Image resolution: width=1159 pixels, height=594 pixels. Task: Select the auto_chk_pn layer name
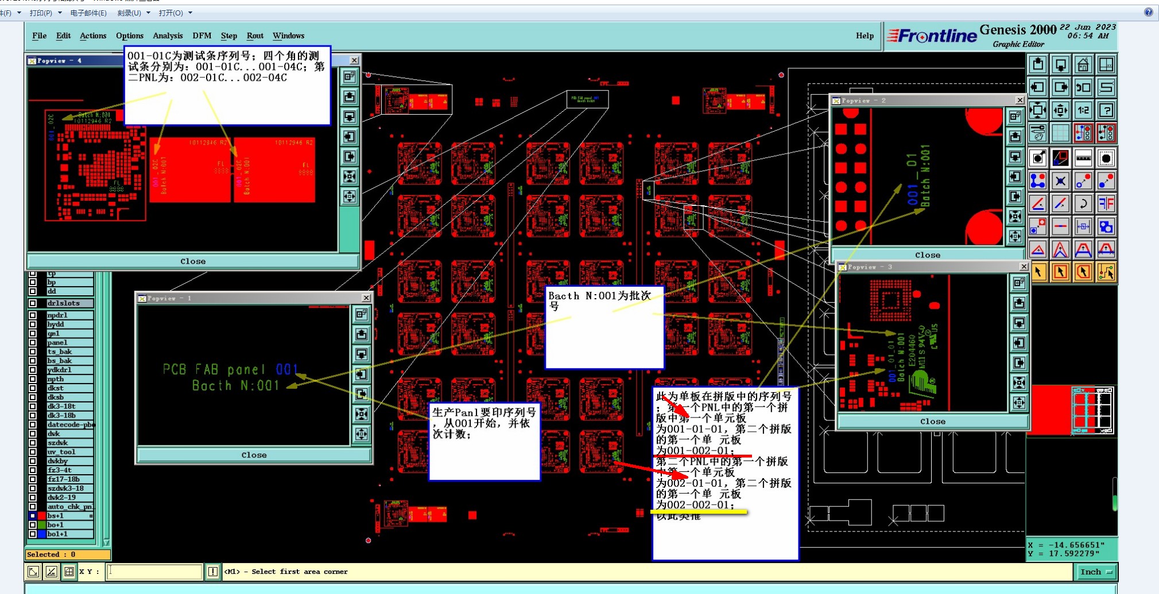click(70, 507)
